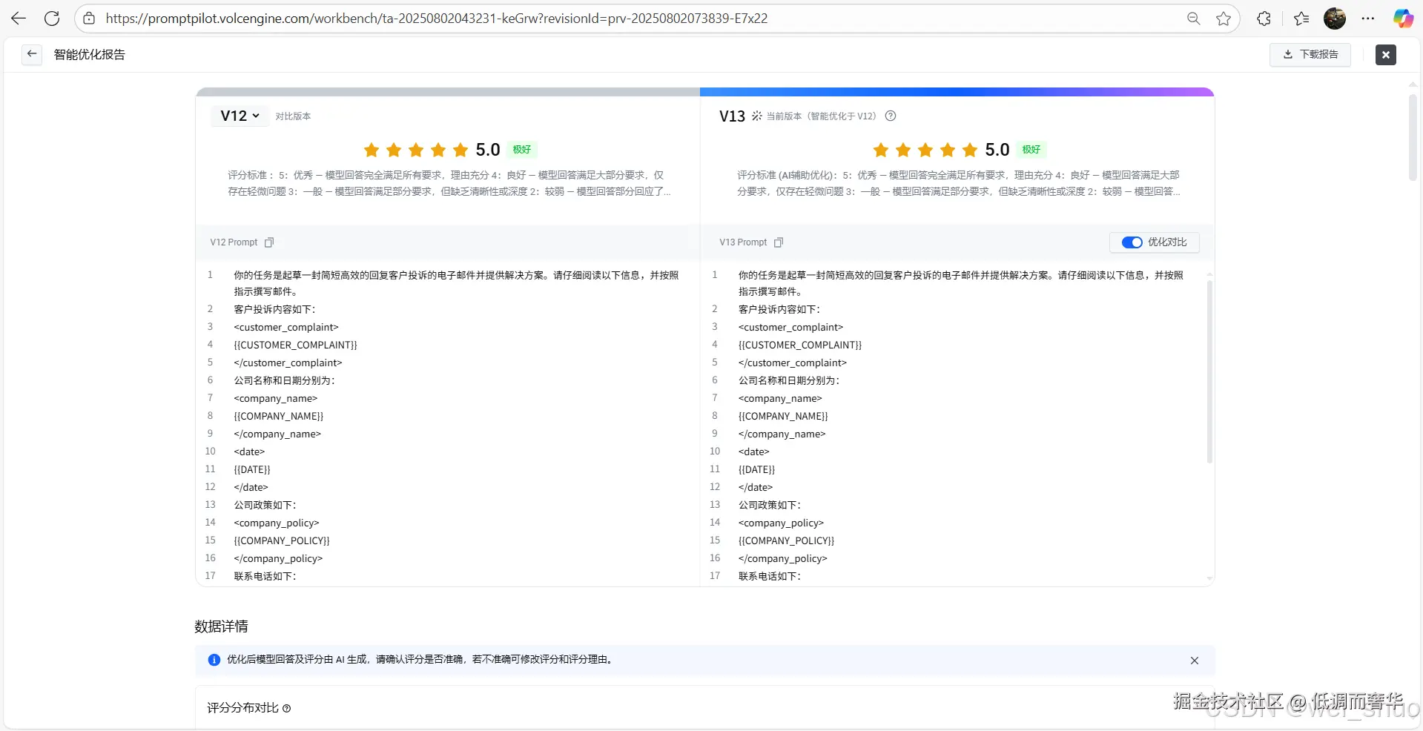Click the fifth star of the V12 rating
The width and height of the screenshot is (1423, 731).
click(x=459, y=150)
